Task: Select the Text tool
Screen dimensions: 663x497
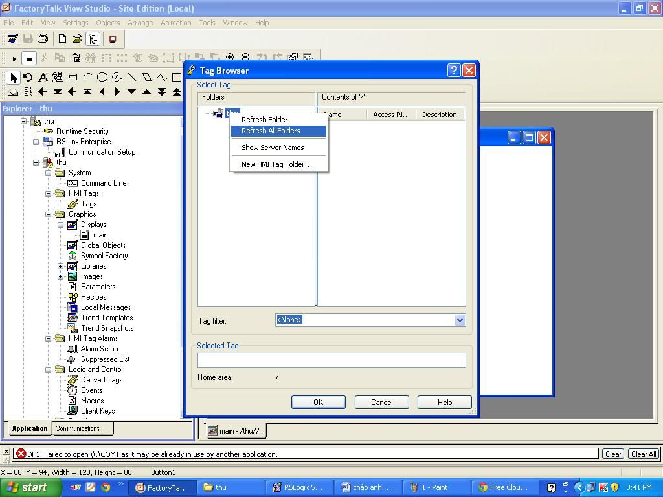Action: click(x=43, y=78)
